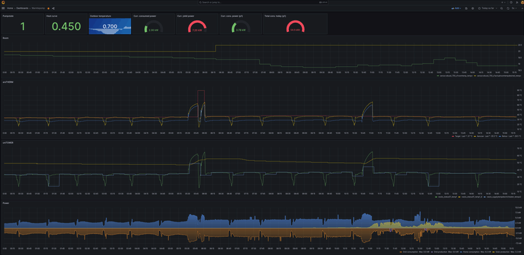
Task: Click the Grafana logo
Action: (x=3, y=3)
